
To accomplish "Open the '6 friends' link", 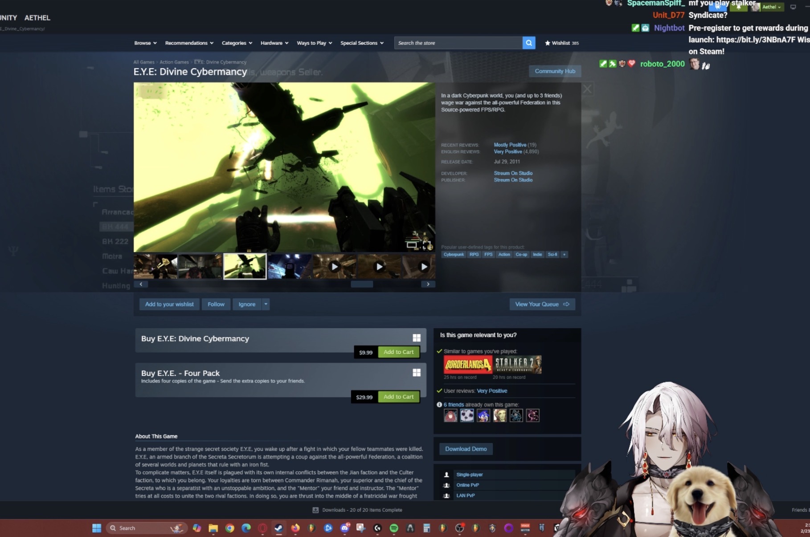I will coord(454,405).
